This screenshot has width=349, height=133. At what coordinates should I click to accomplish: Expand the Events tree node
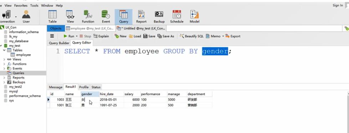point(4,68)
